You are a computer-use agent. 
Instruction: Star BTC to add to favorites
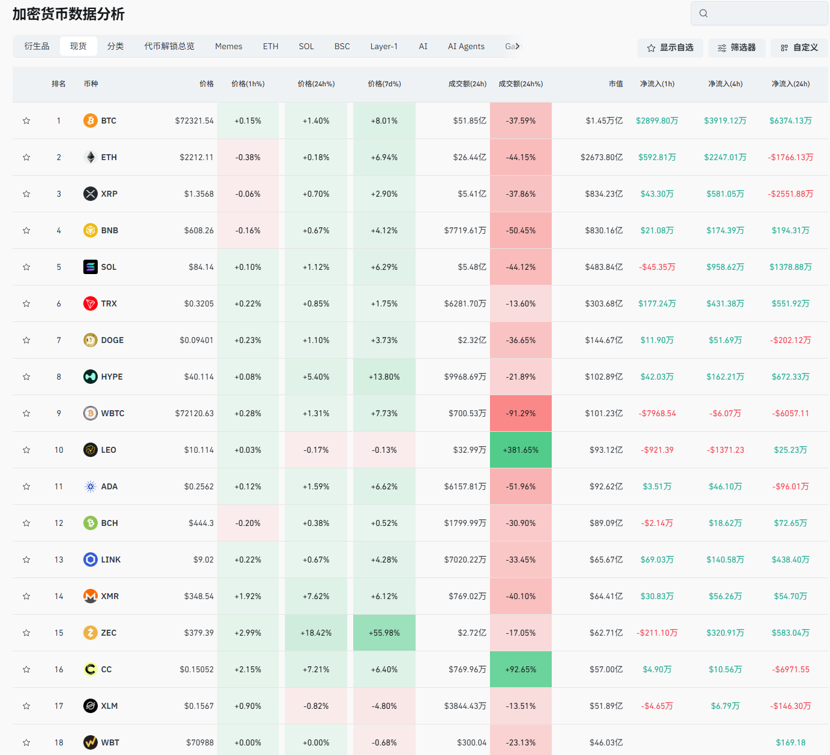(26, 121)
